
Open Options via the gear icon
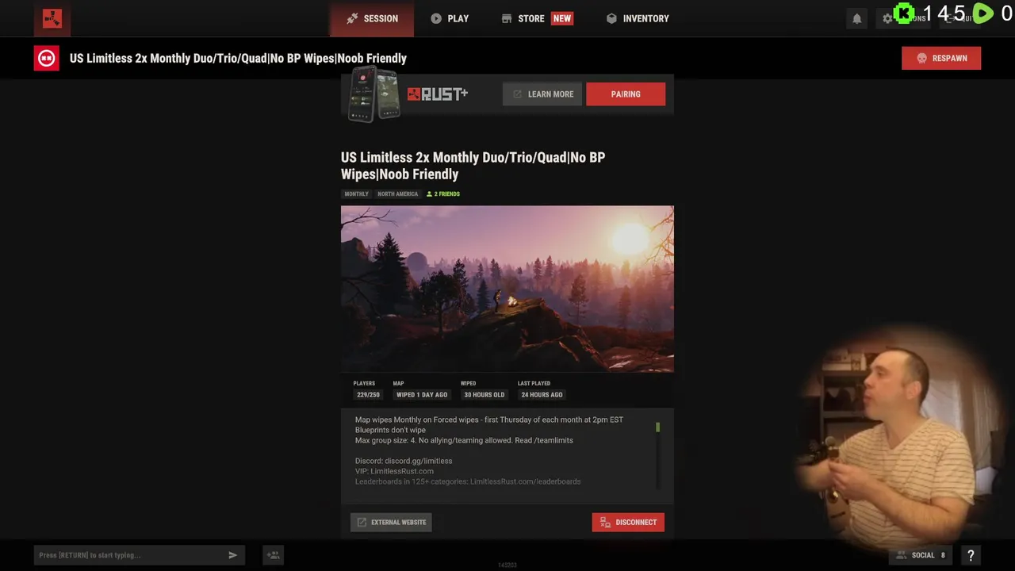coord(887,18)
